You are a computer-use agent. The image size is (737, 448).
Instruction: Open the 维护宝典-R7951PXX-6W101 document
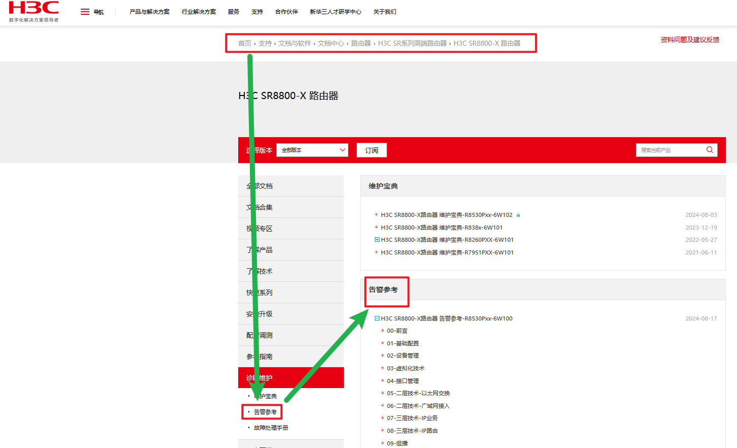click(447, 252)
